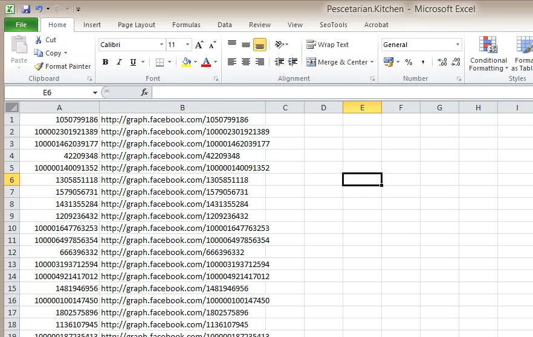The image size is (533, 337).
Task: Select Top Align icon
Action: pyautogui.click(x=232, y=45)
